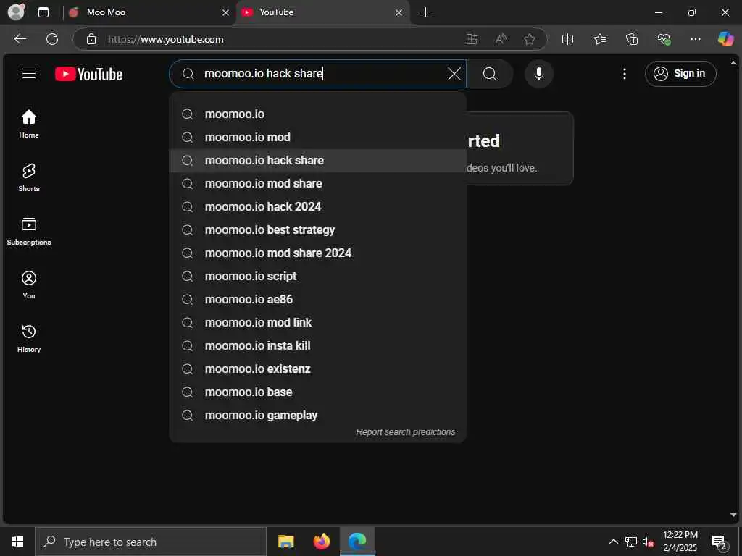Click taskbar search box
The width and height of the screenshot is (742, 556).
click(x=151, y=542)
